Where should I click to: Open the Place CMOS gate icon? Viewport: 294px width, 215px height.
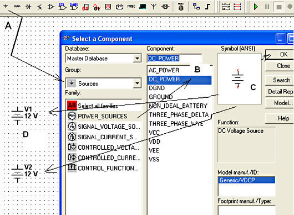tap(74, 7)
